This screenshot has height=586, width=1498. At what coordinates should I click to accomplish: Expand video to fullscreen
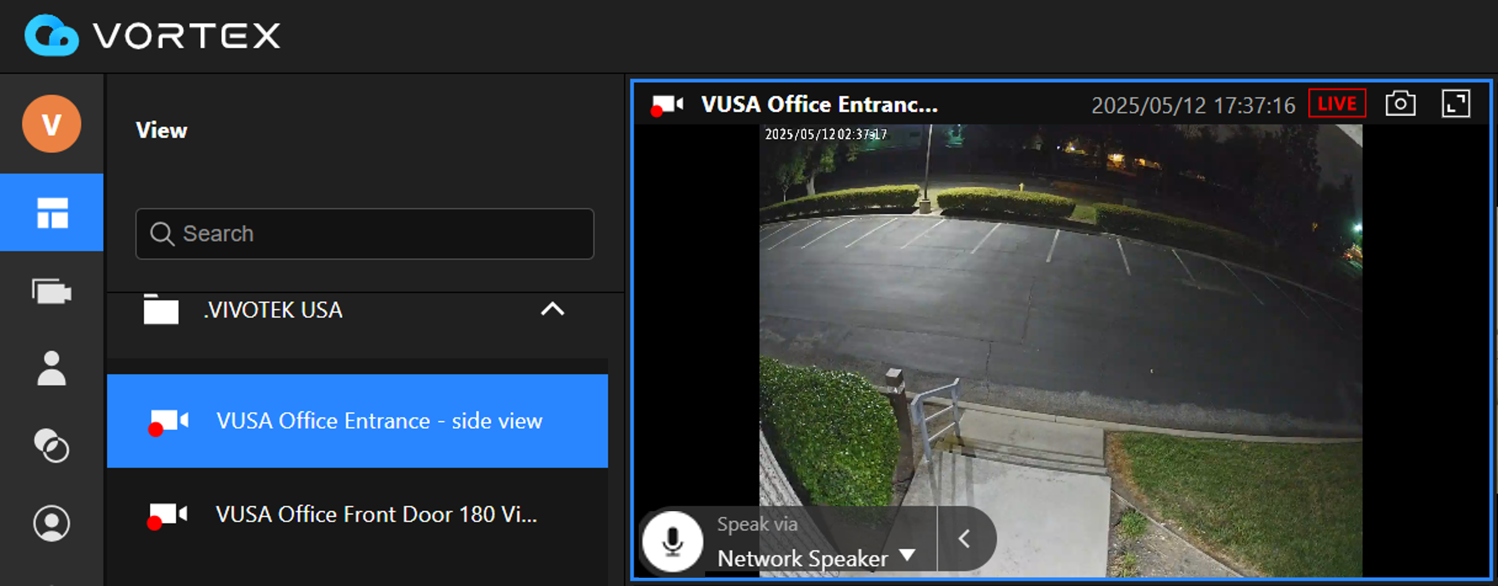point(1456,104)
